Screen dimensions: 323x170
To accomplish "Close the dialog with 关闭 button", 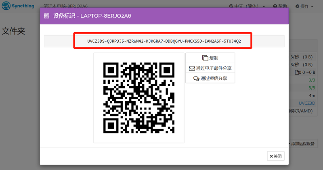I will 276,156.
